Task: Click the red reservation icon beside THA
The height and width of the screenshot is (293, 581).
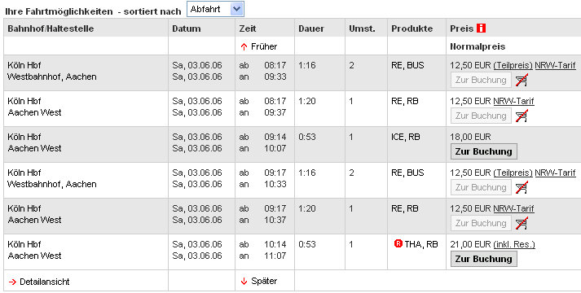Action: tap(398, 243)
